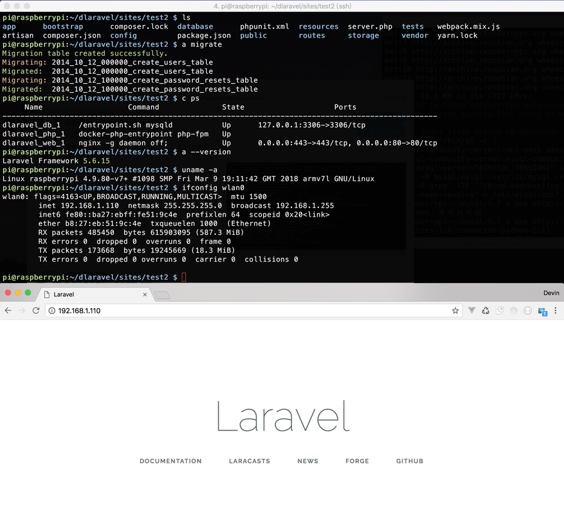The image size is (564, 509).
Task: Click the 'uname -a' command in terminal
Action: click(x=200, y=170)
